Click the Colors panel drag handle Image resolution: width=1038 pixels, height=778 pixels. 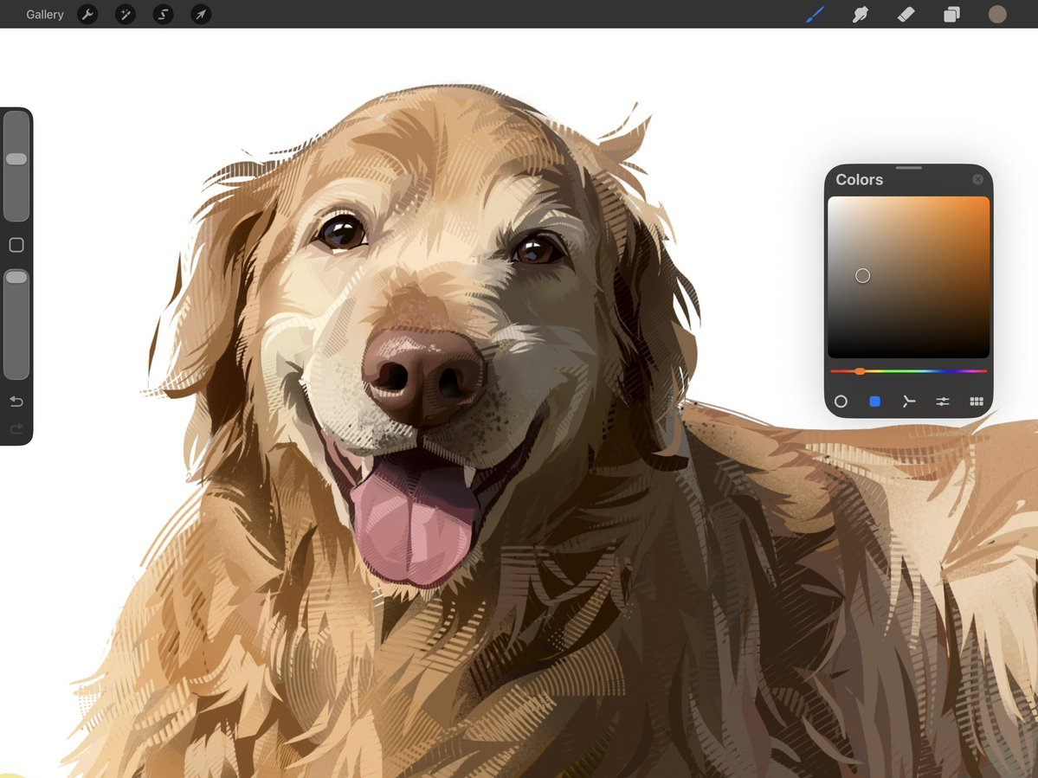[x=908, y=168]
